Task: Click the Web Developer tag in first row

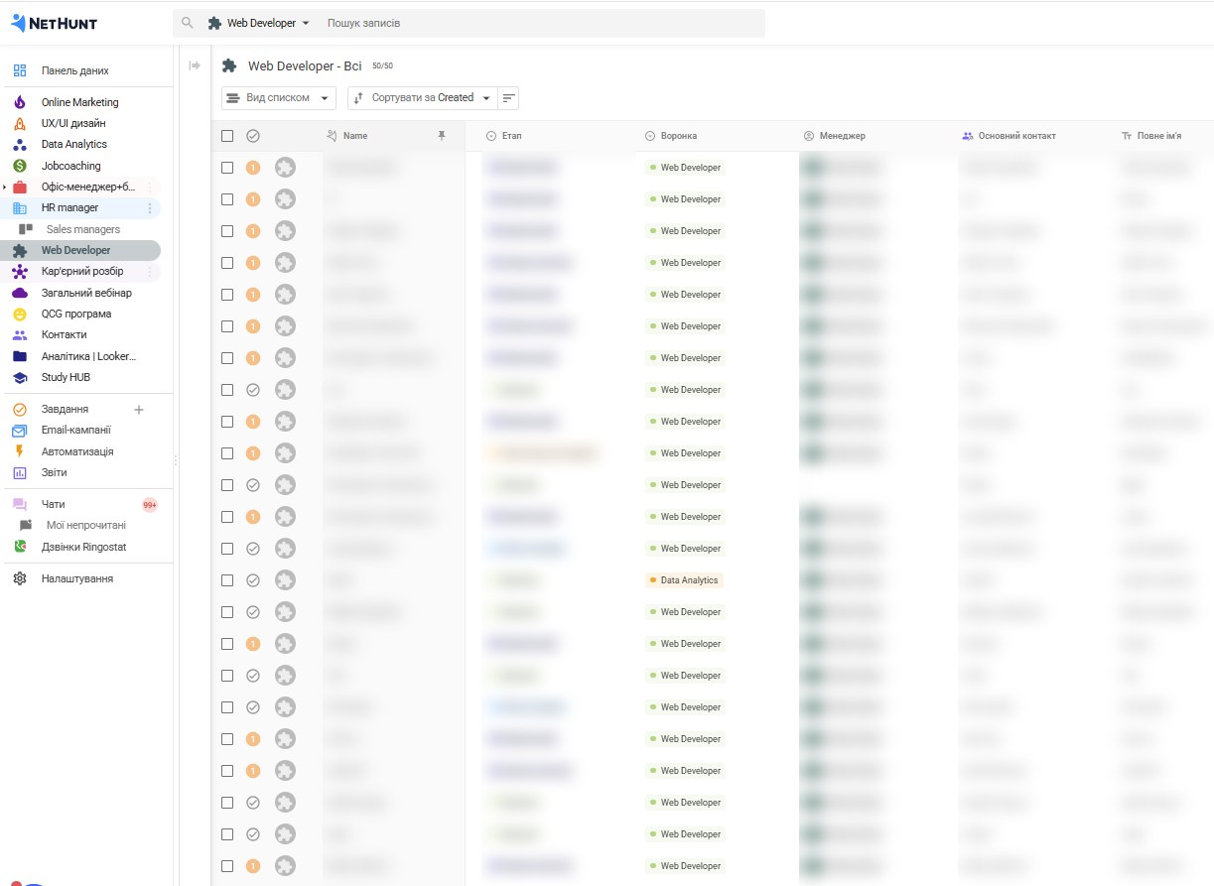Action: (685, 168)
